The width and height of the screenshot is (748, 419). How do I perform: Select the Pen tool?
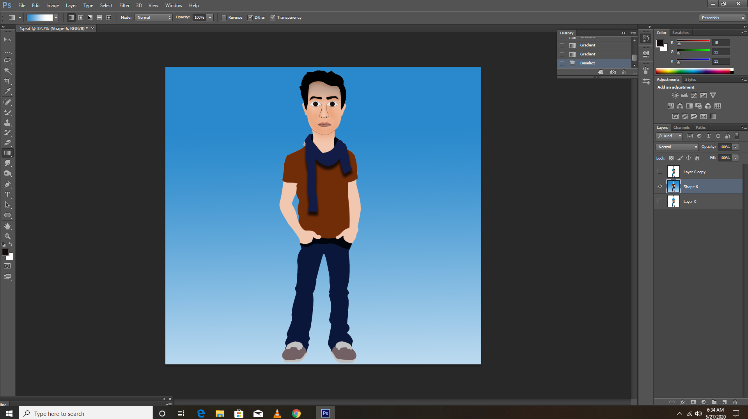pyautogui.click(x=7, y=185)
